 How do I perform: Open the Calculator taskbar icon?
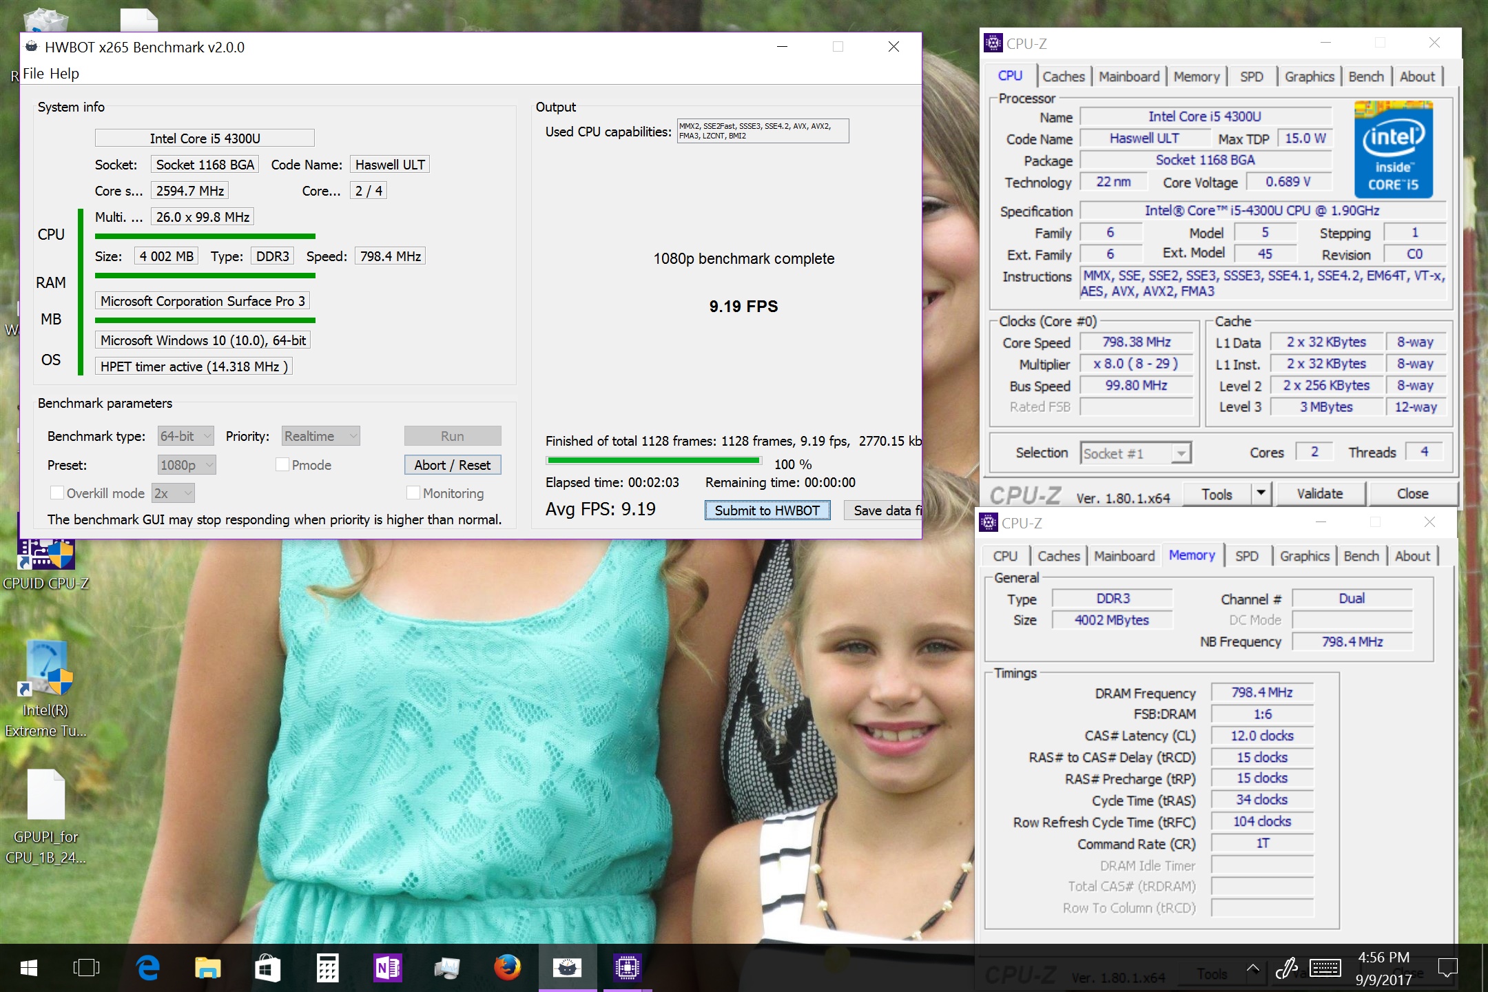click(x=327, y=969)
